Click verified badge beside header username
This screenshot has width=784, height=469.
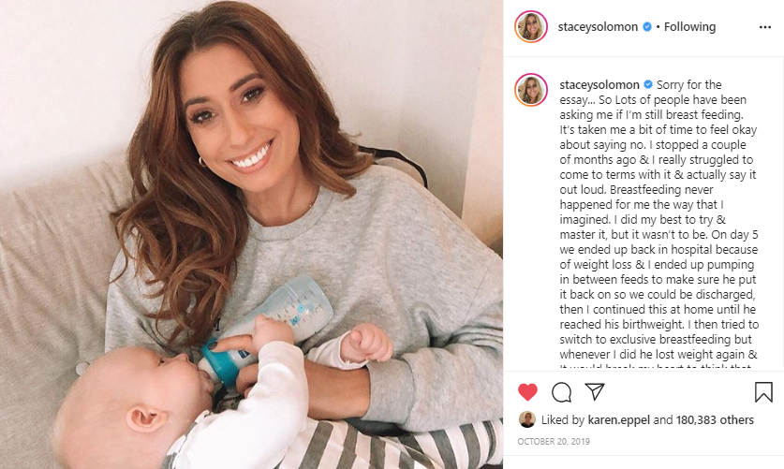[x=646, y=26]
